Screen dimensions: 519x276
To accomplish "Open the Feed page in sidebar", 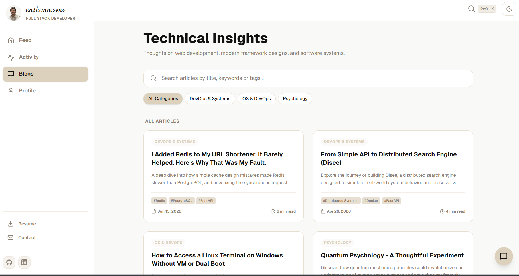I will click(45, 40).
